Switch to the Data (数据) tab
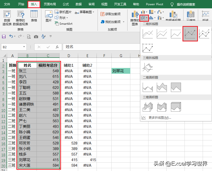This screenshot has height=171, width=212. [x=79, y=4]
